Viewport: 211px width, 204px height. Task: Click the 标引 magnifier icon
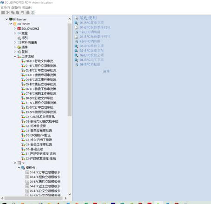tap(19, 38)
